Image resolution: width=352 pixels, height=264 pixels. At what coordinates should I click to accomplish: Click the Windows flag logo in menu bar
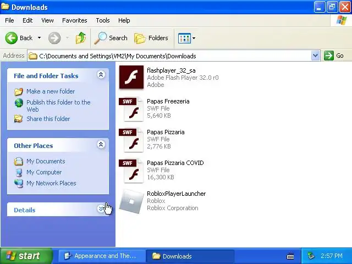pos(342,20)
